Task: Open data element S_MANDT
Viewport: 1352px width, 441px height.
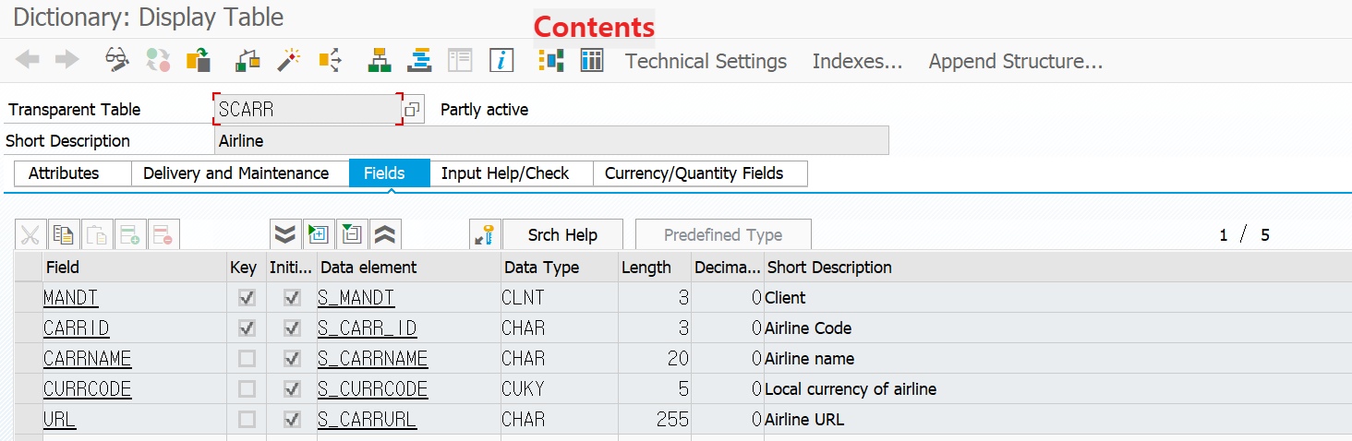Action: [356, 298]
